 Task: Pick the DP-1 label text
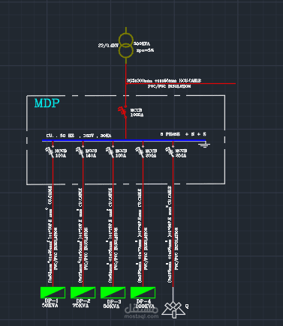51,301
